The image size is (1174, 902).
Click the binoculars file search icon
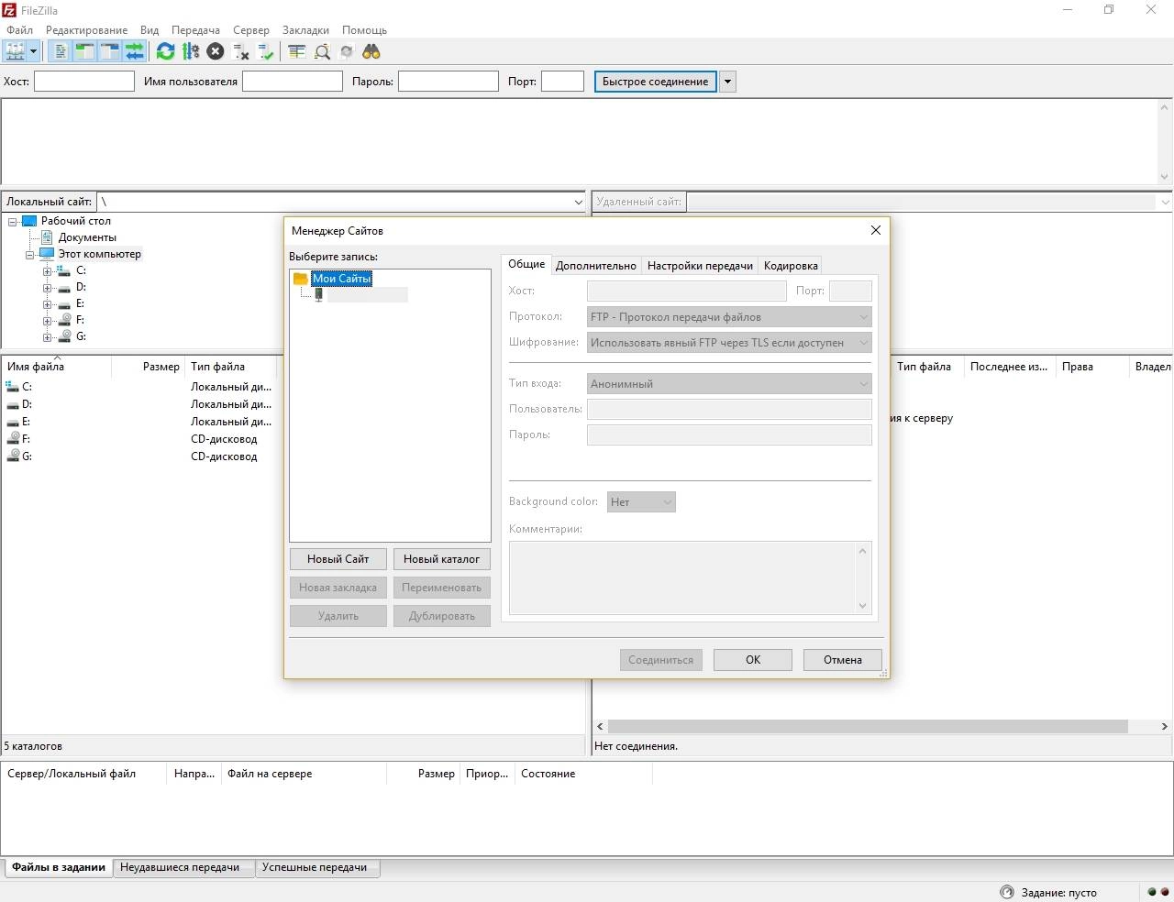371,51
